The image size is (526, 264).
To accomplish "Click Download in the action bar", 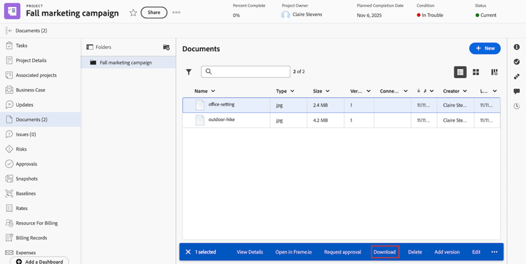I will 385,252.
